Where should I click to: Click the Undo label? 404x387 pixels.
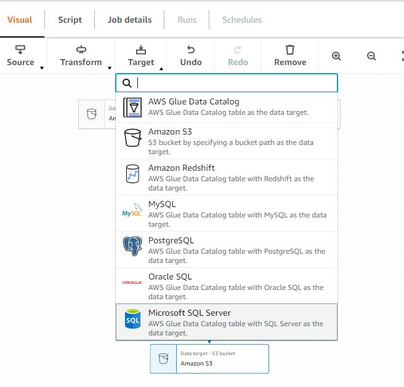(x=191, y=62)
